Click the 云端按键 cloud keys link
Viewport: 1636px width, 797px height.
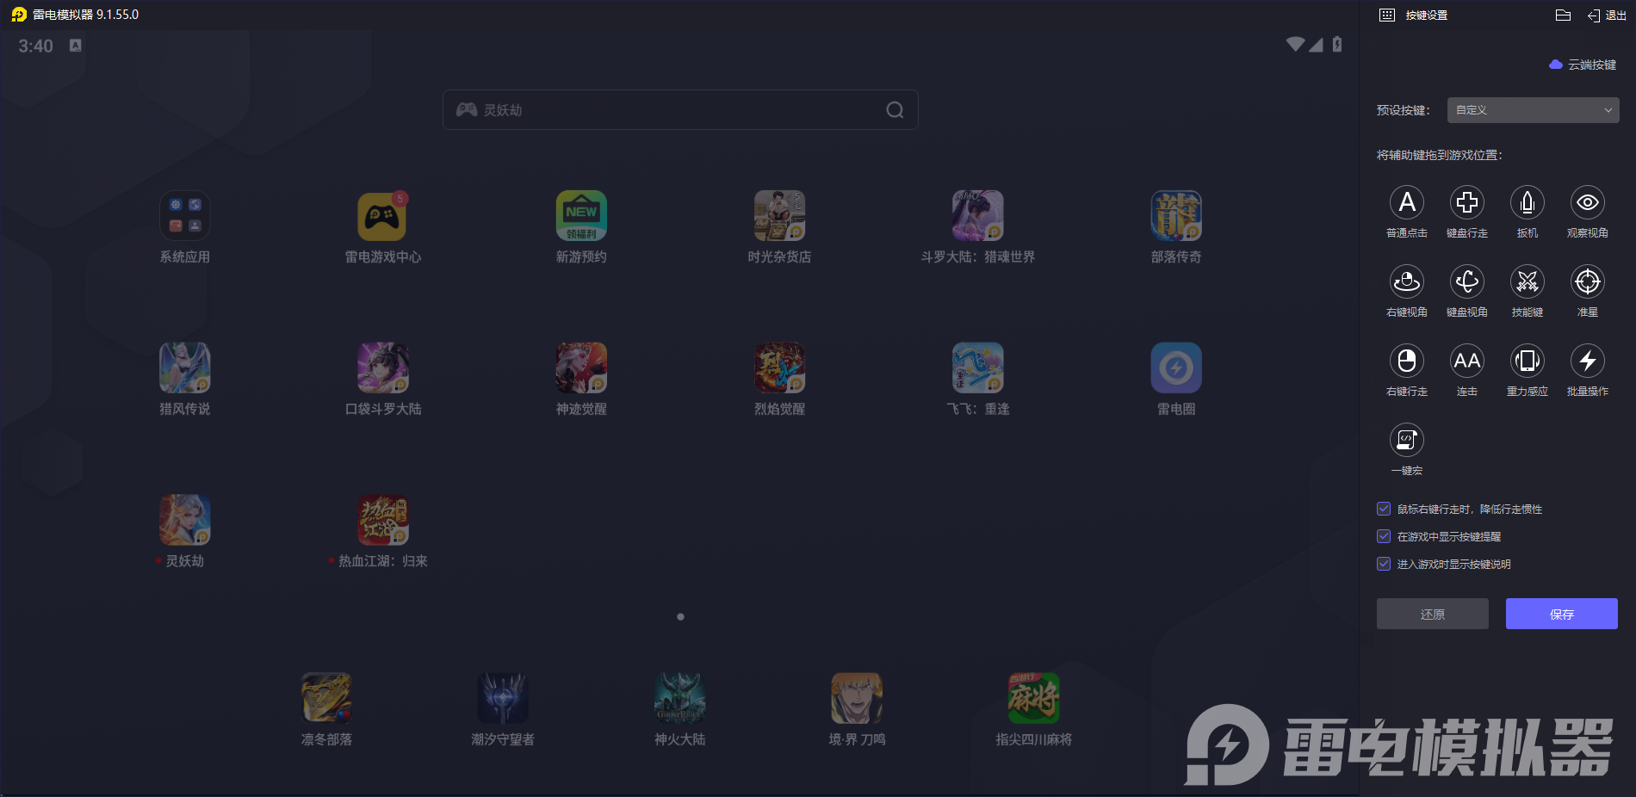(x=1583, y=65)
